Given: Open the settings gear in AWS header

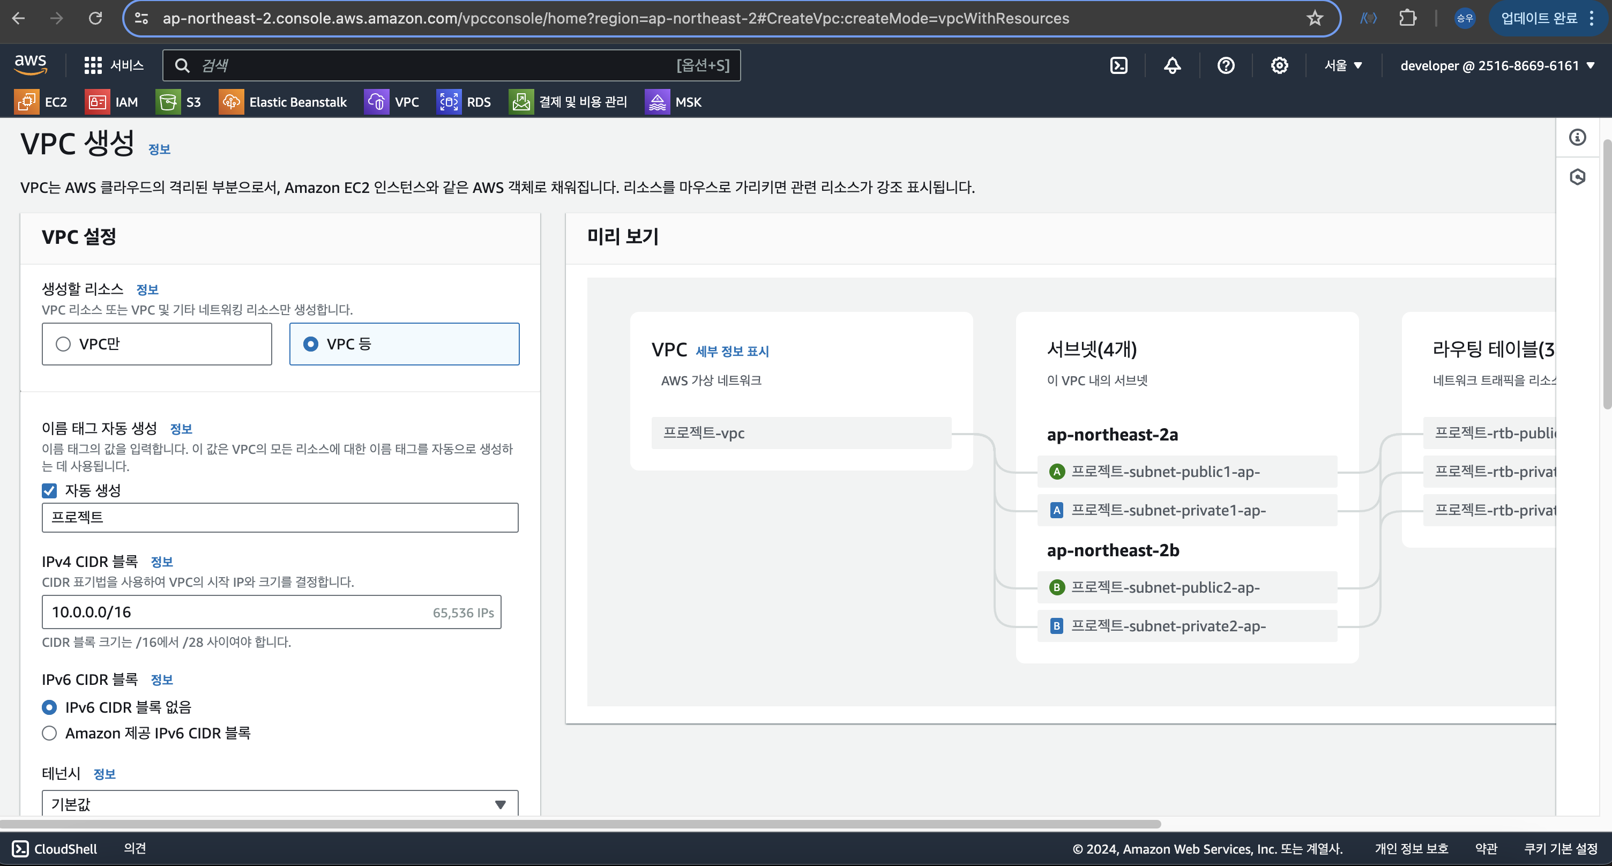Looking at the screenshot, I should (x=1279, y=66).
